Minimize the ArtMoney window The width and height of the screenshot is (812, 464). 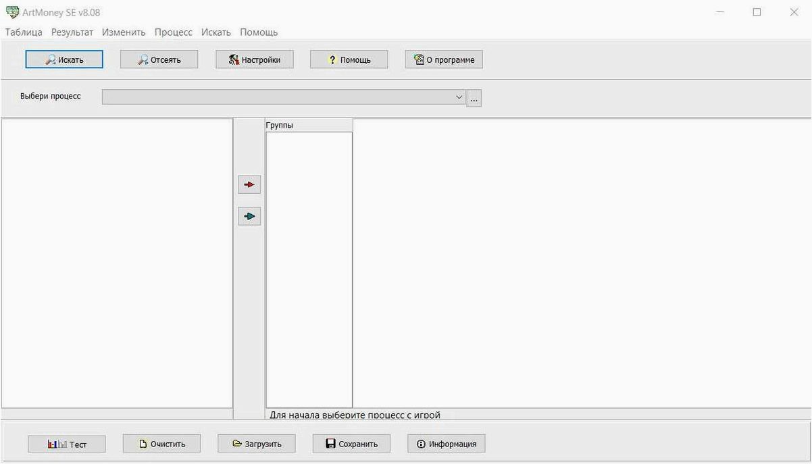[720, 12]
